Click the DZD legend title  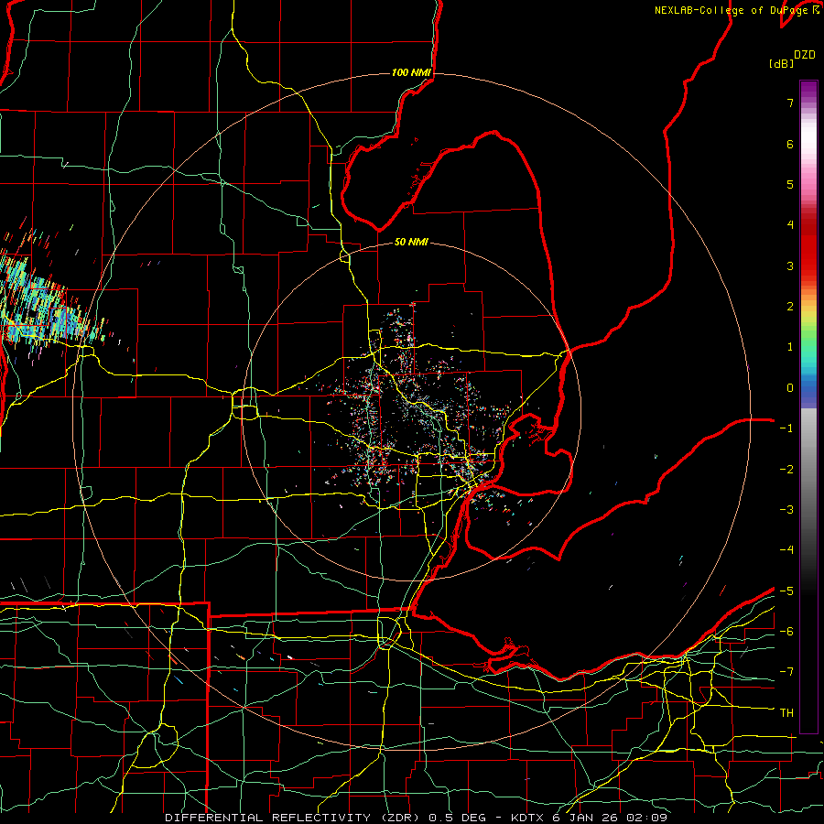pos(805,55)
